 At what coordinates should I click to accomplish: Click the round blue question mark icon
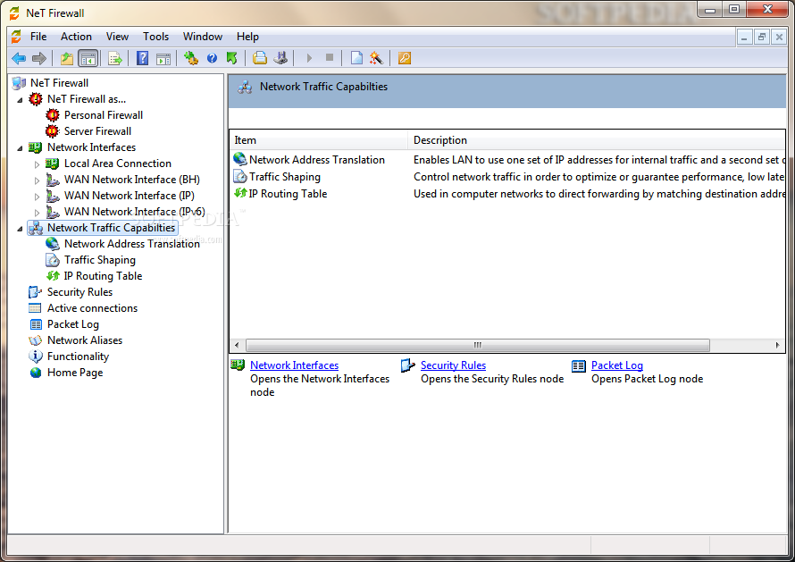point(212,58)
